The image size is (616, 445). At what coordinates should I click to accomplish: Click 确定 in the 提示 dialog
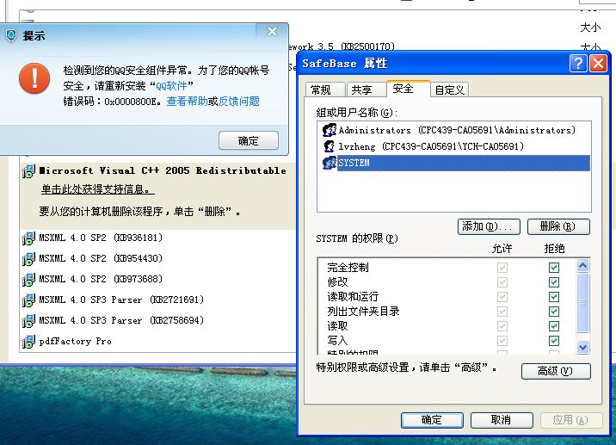(249, 140)
